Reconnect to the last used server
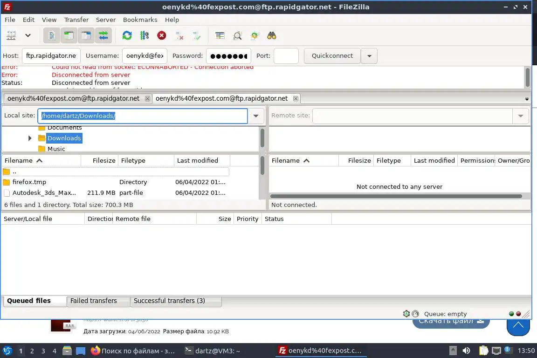 coord(197,35)
